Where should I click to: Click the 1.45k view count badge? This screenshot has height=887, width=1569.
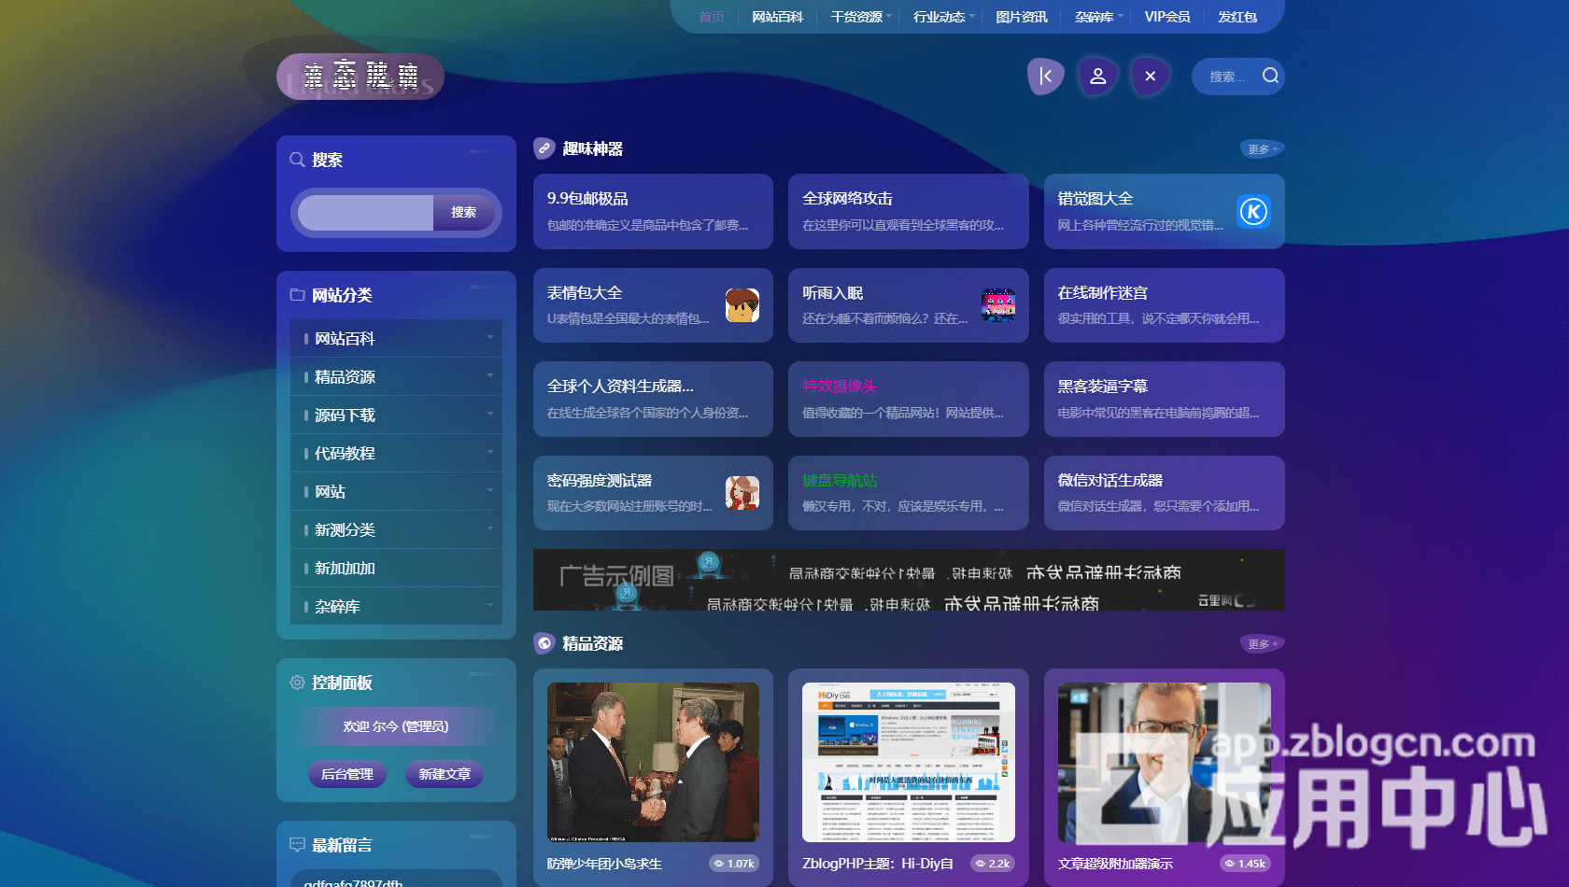click(x=1245, y=864)
